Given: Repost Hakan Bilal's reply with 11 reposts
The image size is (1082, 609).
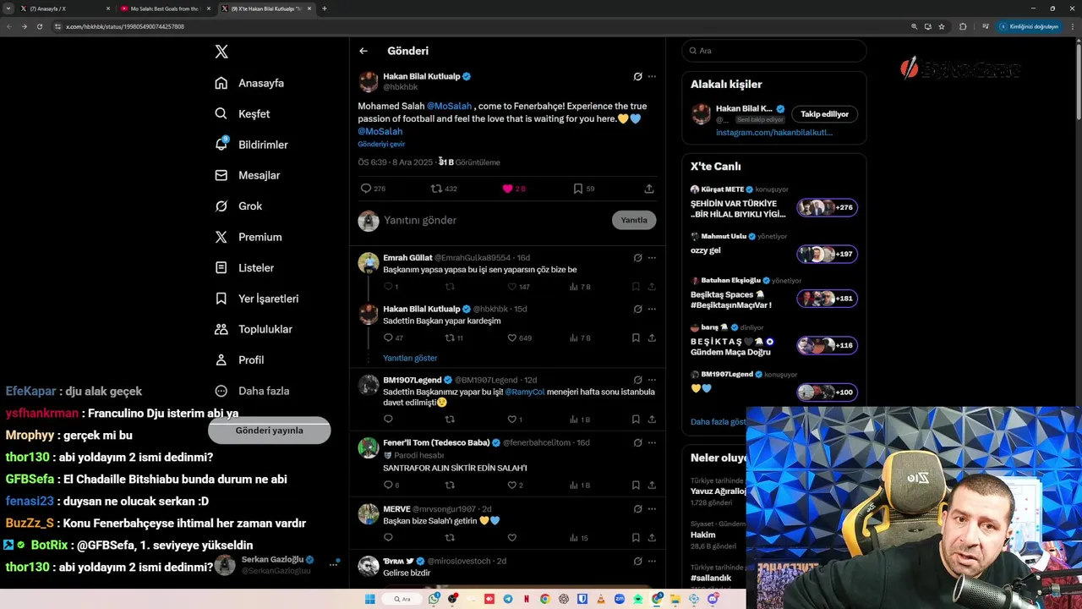Looking at the screenshot, I should coord(450,337).
